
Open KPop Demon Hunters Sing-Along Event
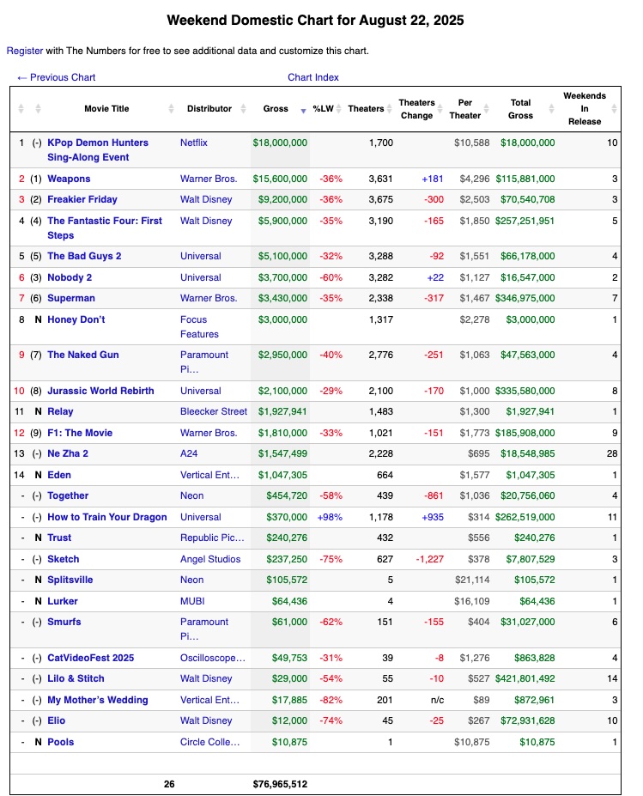pos(98,149)
